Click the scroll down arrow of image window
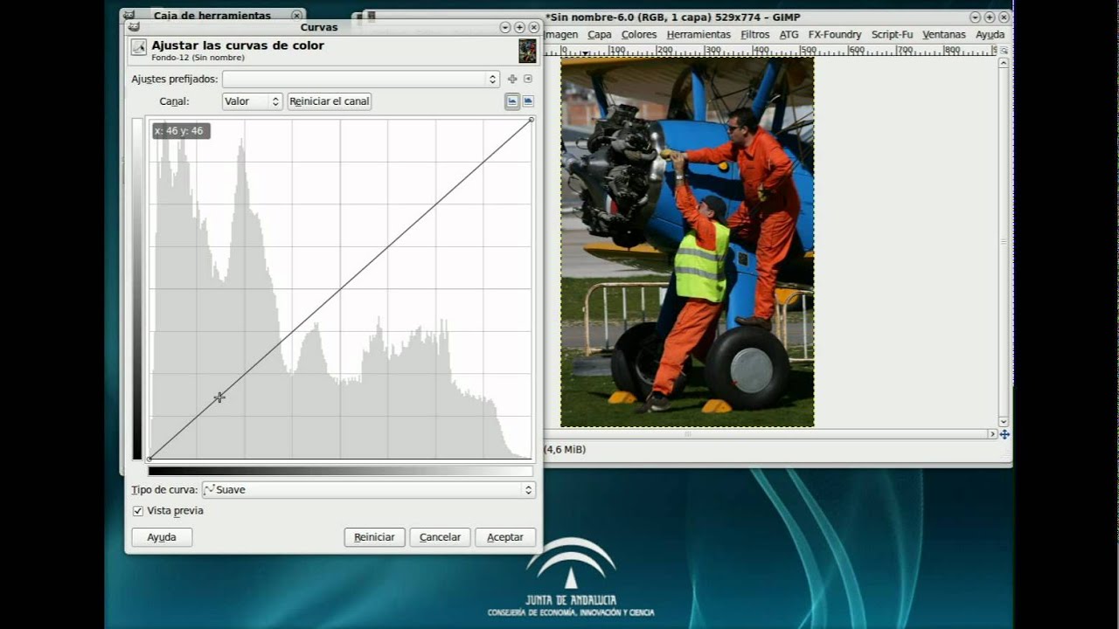Image resolution: width=1119 pixels, height=629 pixels. click(1004, 422)
